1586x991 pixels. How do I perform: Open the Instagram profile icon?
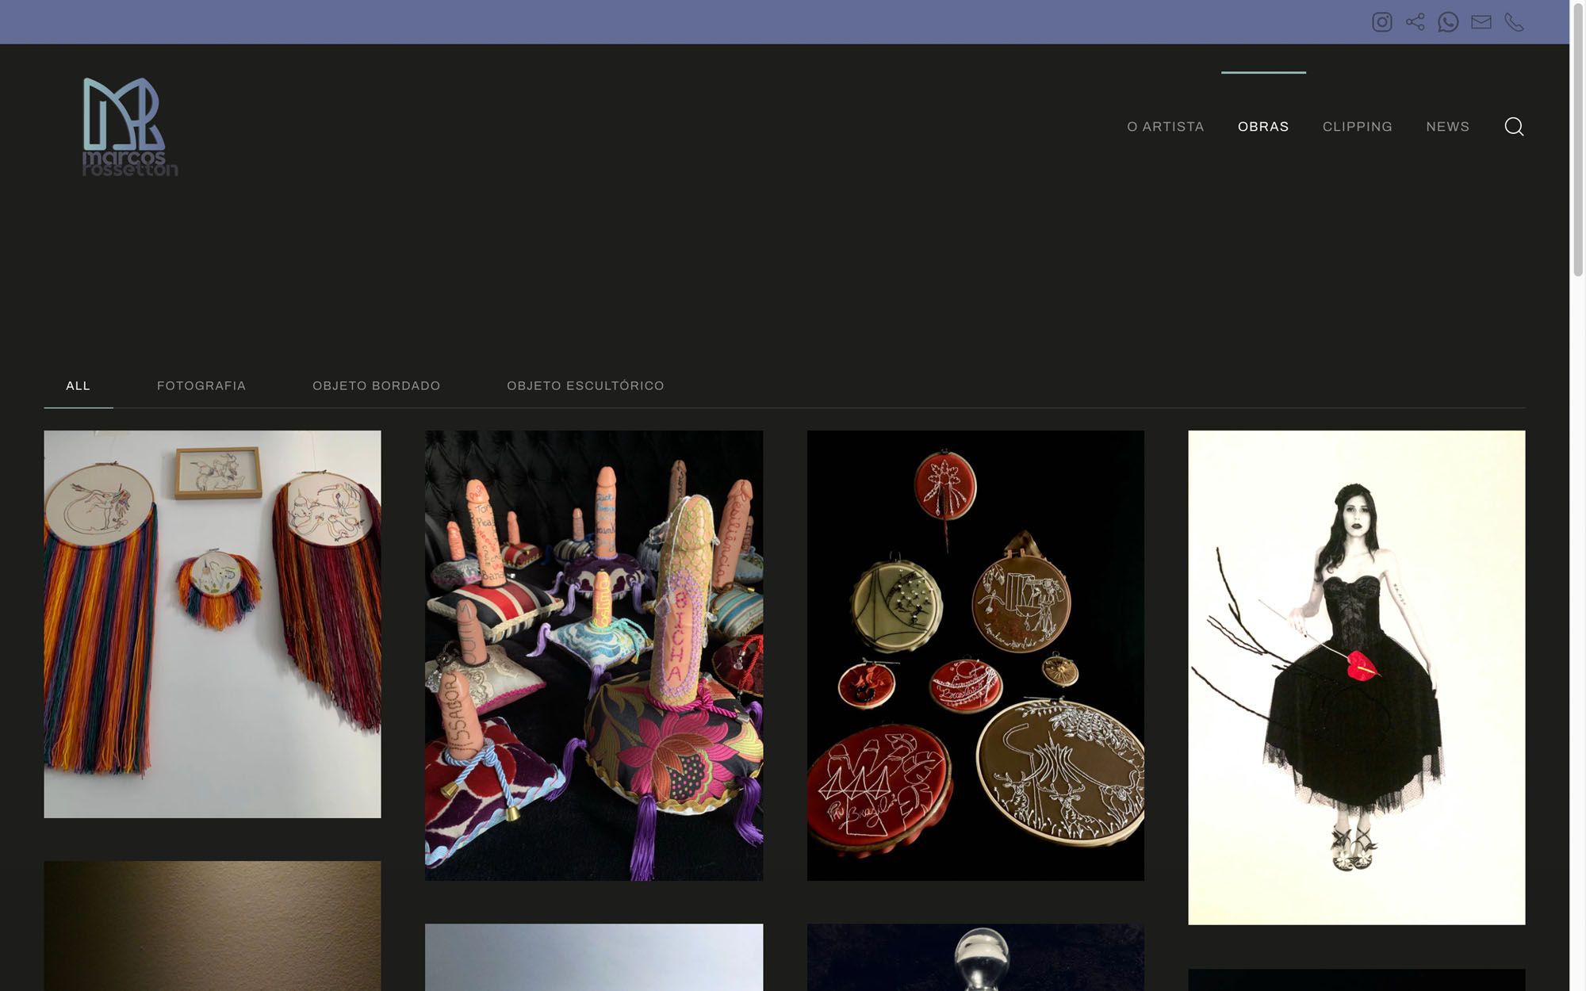pyautogui.click(x=1381, y=22)
